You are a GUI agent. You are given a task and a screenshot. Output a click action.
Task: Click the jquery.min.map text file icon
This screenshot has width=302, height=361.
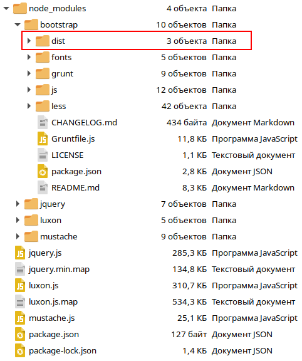(20, 269)
